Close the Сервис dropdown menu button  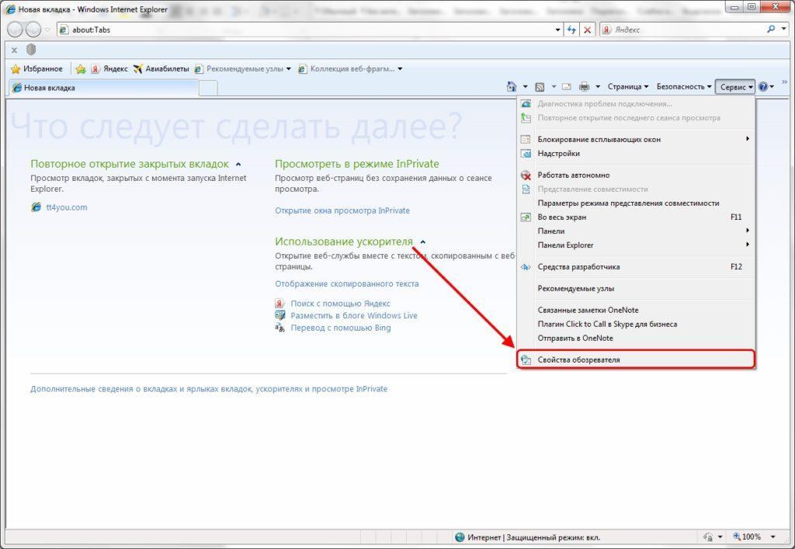tap(736, 87)
